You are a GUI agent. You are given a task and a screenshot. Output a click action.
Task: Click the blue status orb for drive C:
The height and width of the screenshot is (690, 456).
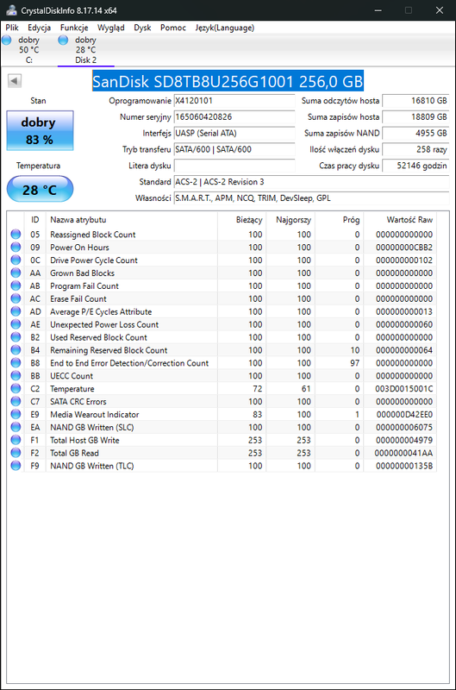coord(7,40)
